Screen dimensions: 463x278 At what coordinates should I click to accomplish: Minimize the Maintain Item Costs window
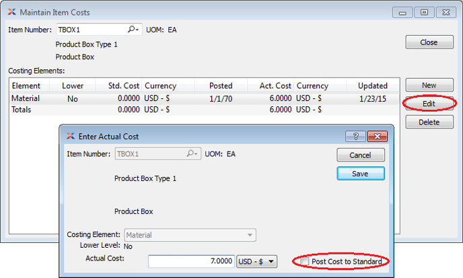coord(404,12)
